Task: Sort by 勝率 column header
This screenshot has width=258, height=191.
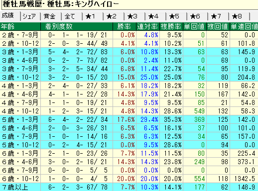Action: [125, 26]
